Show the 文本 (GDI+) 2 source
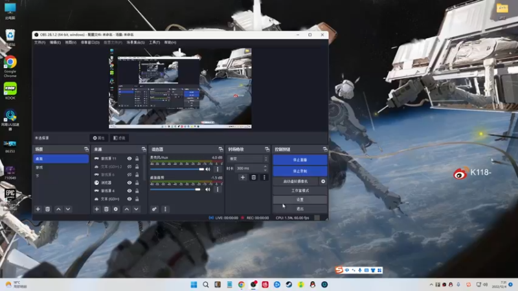The width and height of the screenshot is (518, 291). [x=129, y=167]
